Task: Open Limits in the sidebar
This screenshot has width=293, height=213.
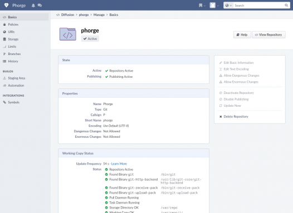Action: (25, 47)
